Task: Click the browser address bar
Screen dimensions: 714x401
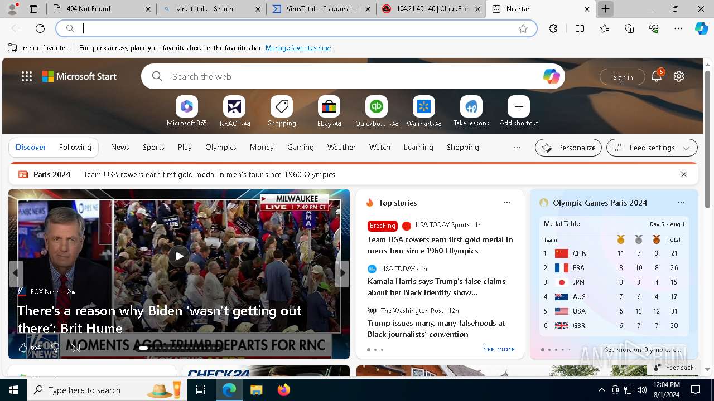Action: (x=296, y=28)
